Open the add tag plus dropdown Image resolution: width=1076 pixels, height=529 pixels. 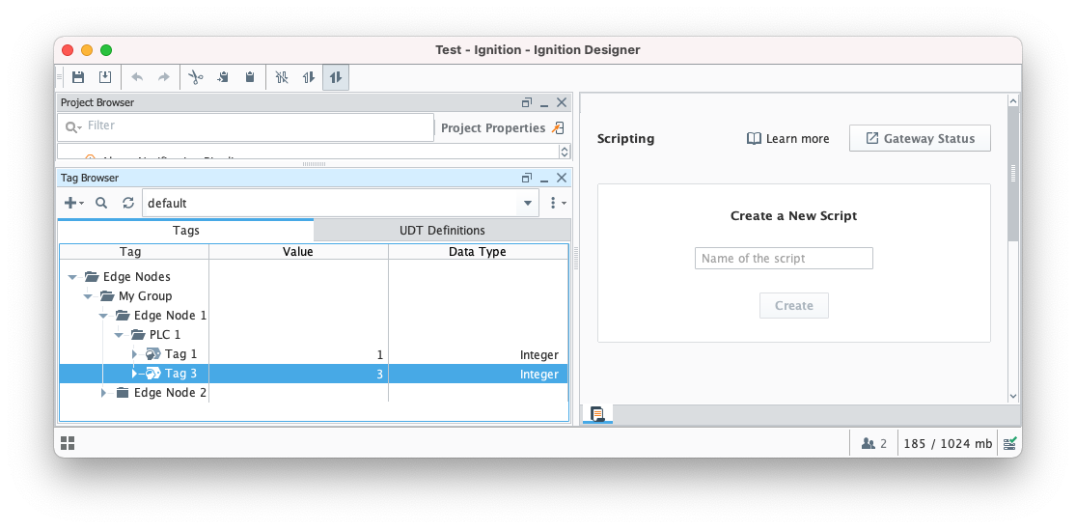(x=73, y=203)
